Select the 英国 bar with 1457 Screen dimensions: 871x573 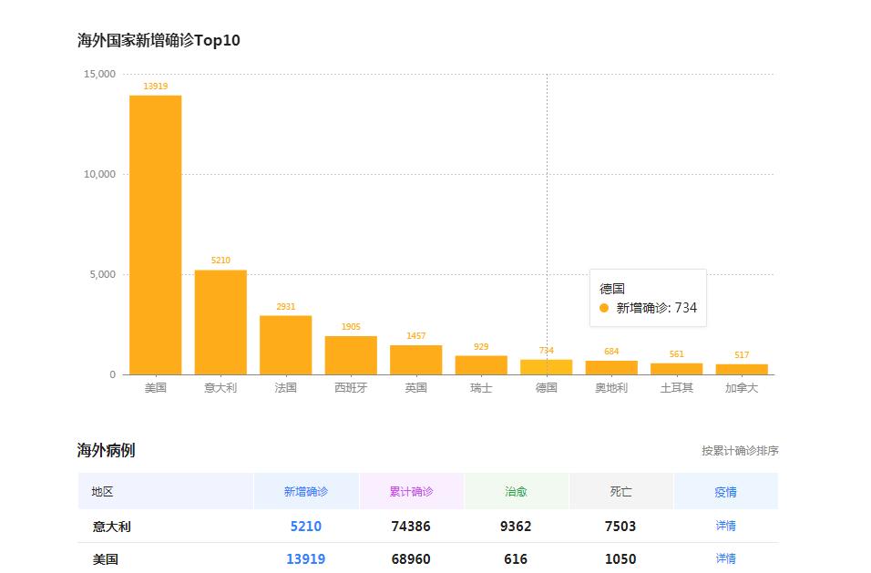pyautogui.click(x=416, y=360)
